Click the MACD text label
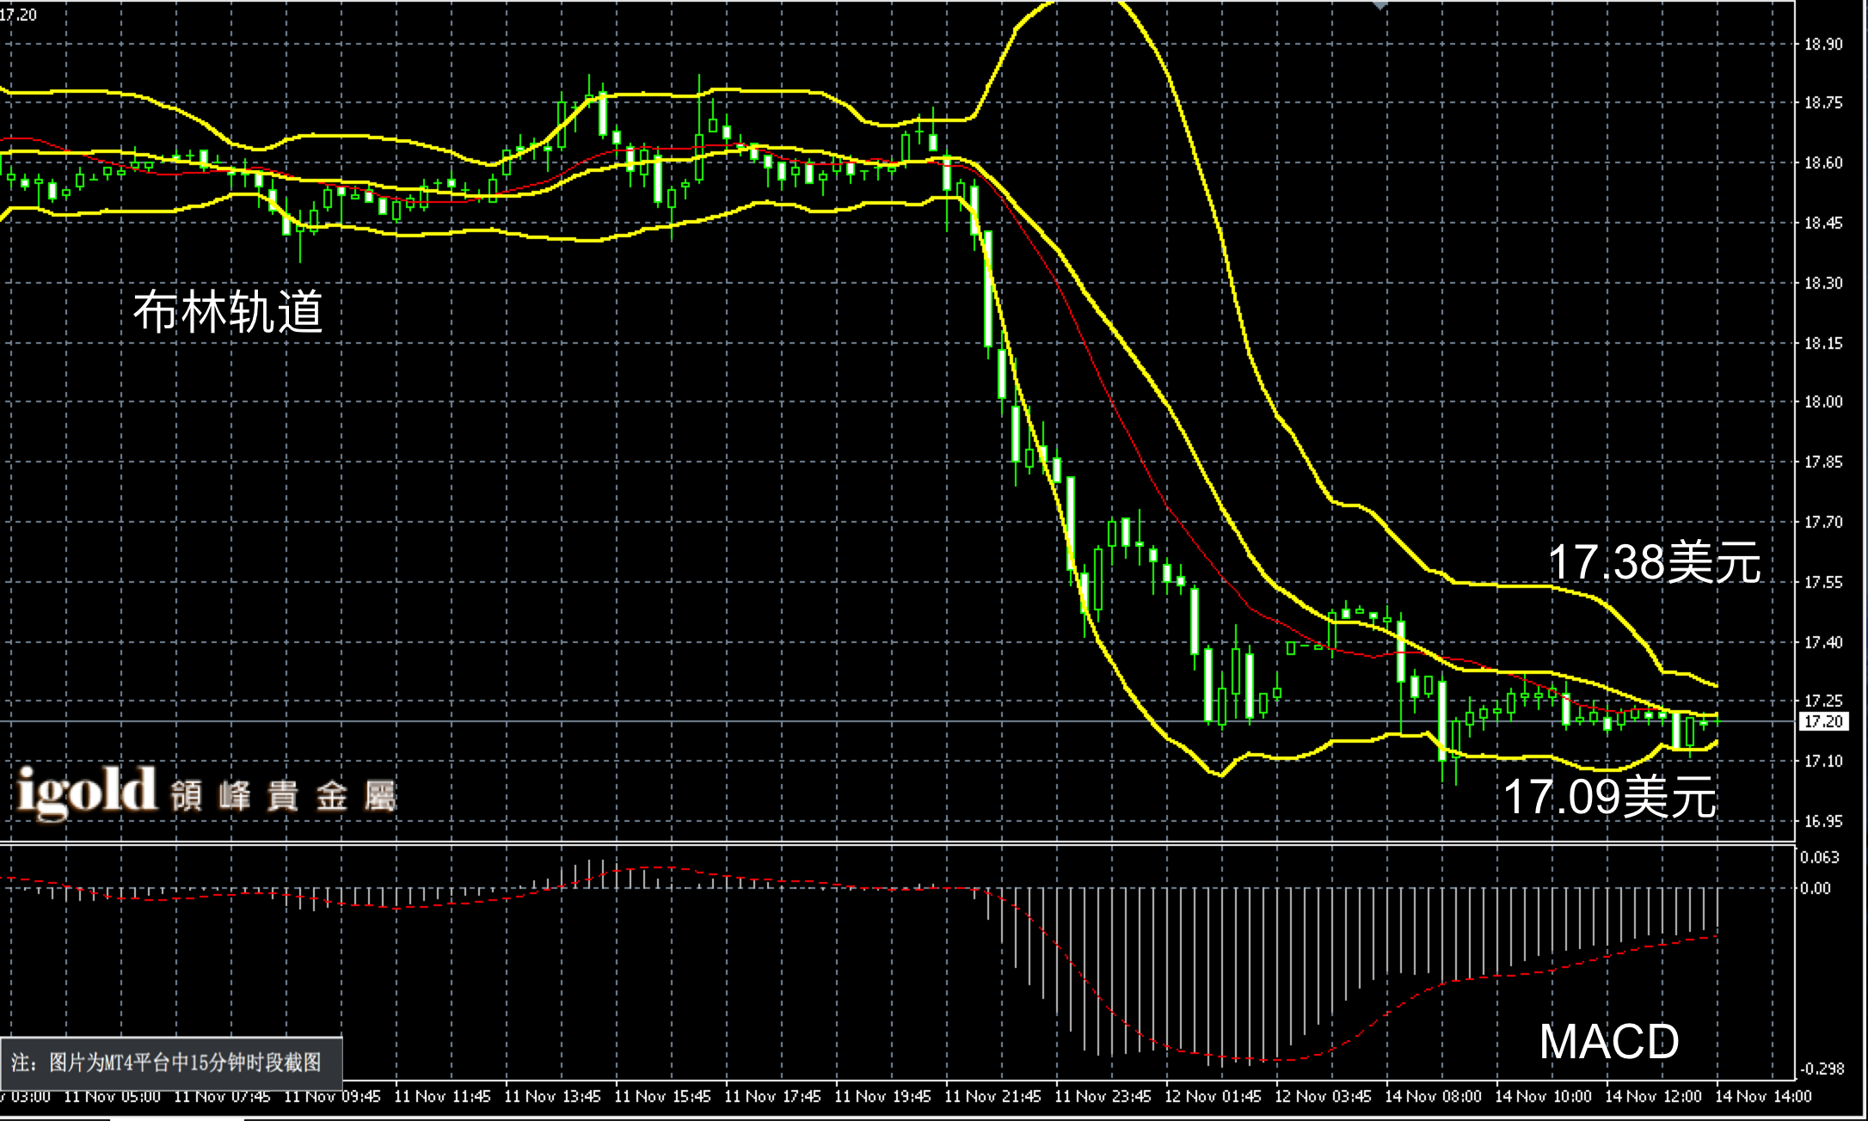Viewport: 1868px width, 1121px height. click(1608, 1041)
